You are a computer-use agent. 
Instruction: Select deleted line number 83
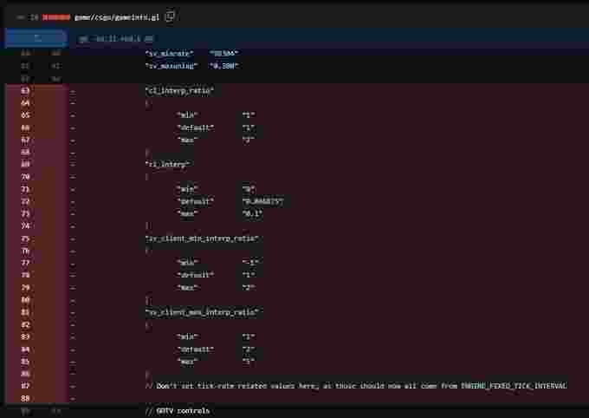point(25,336)
